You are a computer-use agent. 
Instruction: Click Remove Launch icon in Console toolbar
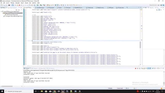pyautogui.click(x=137, y=68)
